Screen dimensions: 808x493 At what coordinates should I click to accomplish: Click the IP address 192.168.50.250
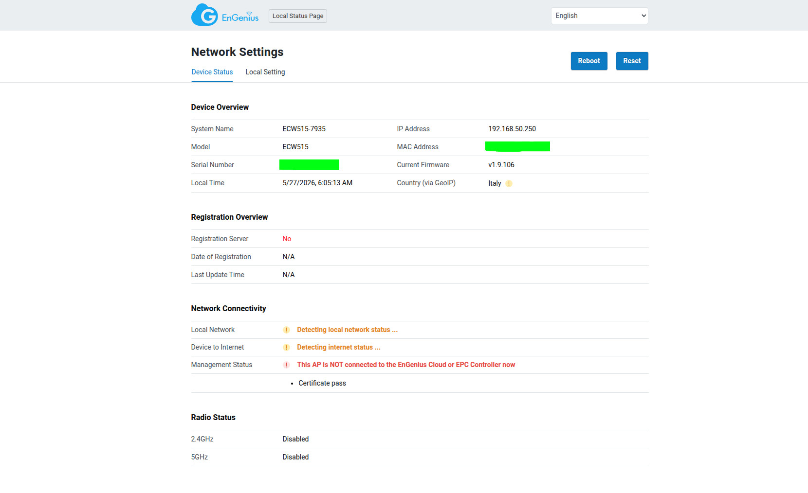[x=512, y=129]
